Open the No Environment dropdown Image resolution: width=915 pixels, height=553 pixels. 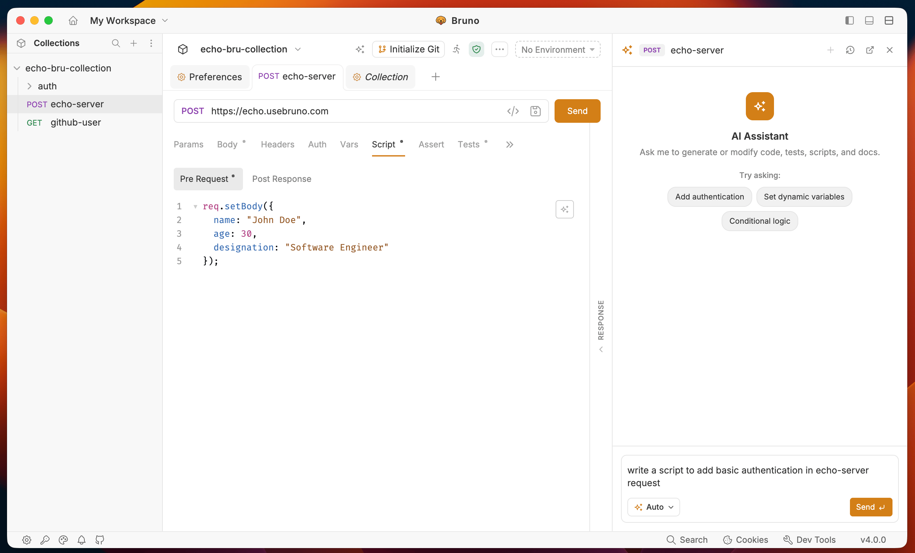tap(558, 49)
